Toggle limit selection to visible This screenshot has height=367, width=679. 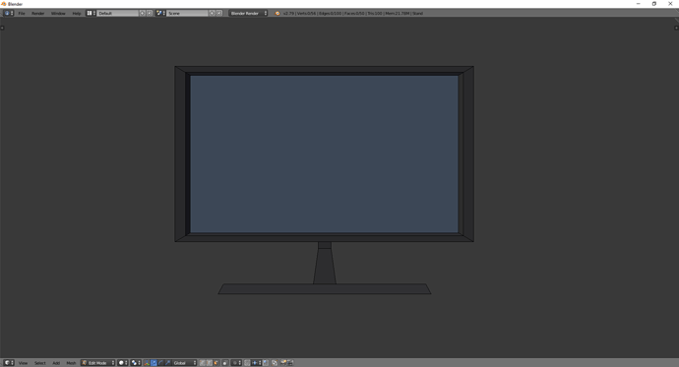(x=224, y=363)
